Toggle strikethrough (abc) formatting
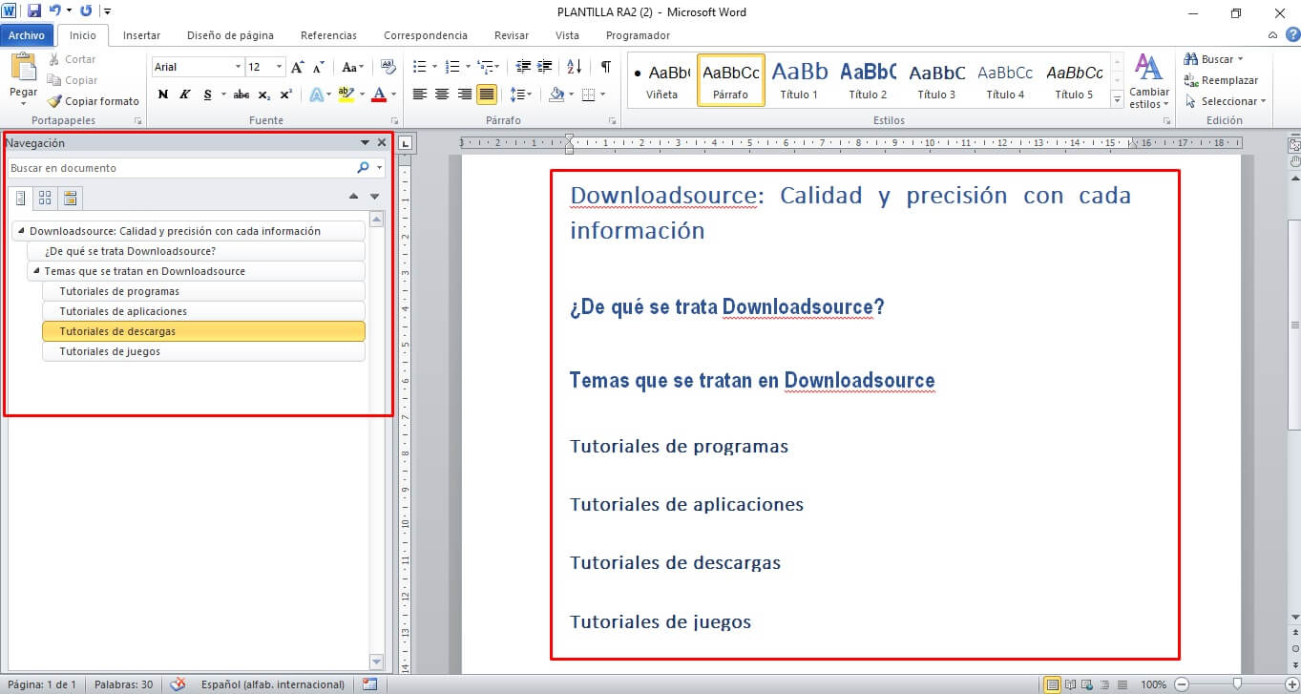The height and width of the screenshot is (694, 1301). pyautogui.click(x=241, y=95)
